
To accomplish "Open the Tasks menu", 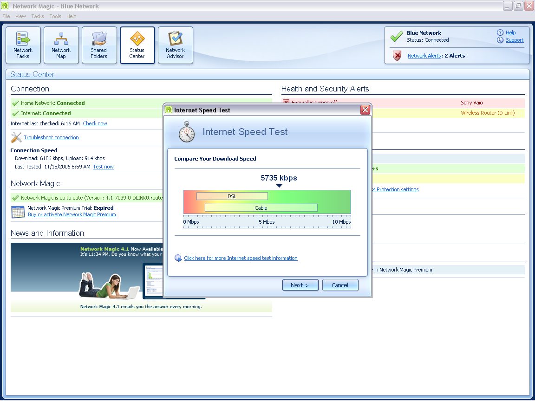I will [x=38, y=16].
